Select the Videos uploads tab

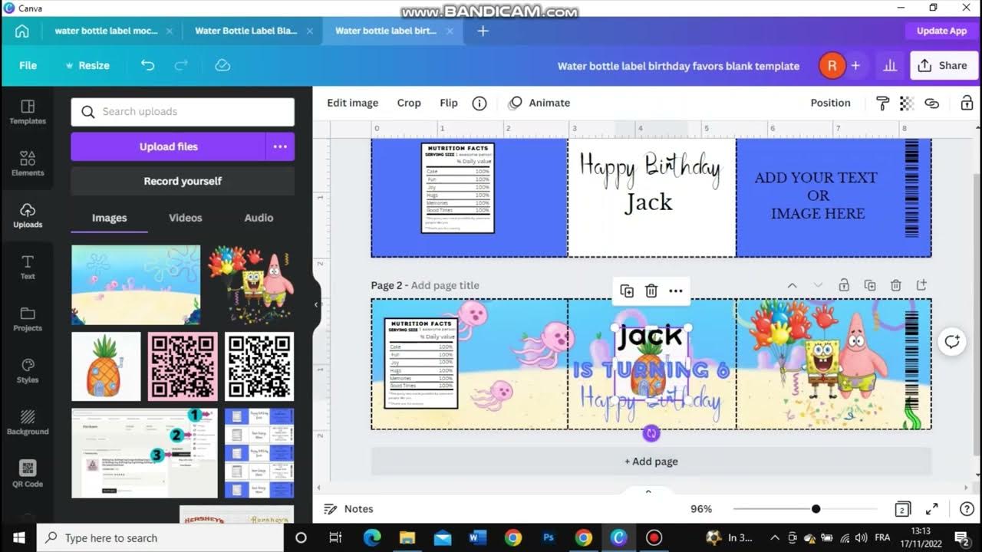click(186, 218)
